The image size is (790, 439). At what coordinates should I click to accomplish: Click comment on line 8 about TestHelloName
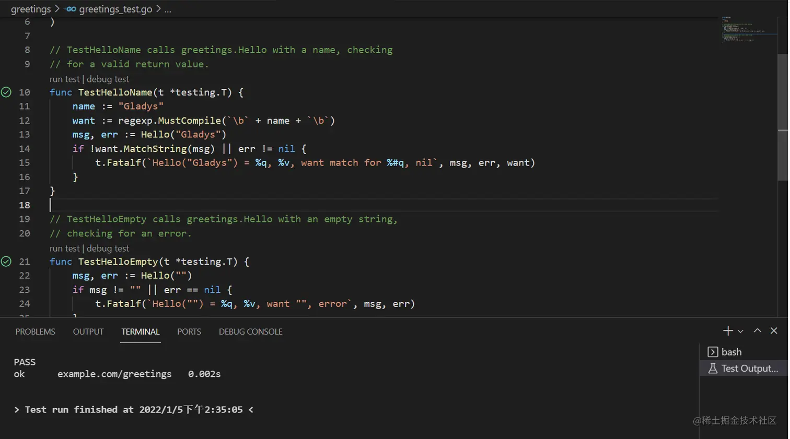(x=221, y=50)
